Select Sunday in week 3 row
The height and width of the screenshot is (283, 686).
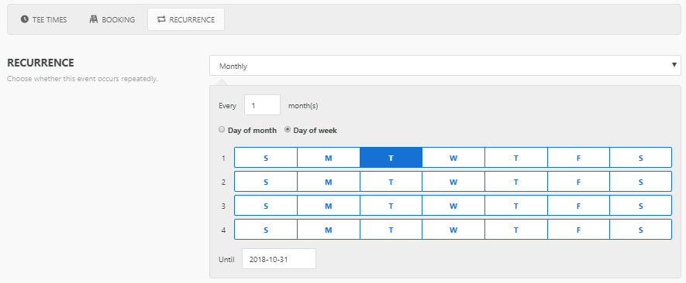[x=266, y=205]
